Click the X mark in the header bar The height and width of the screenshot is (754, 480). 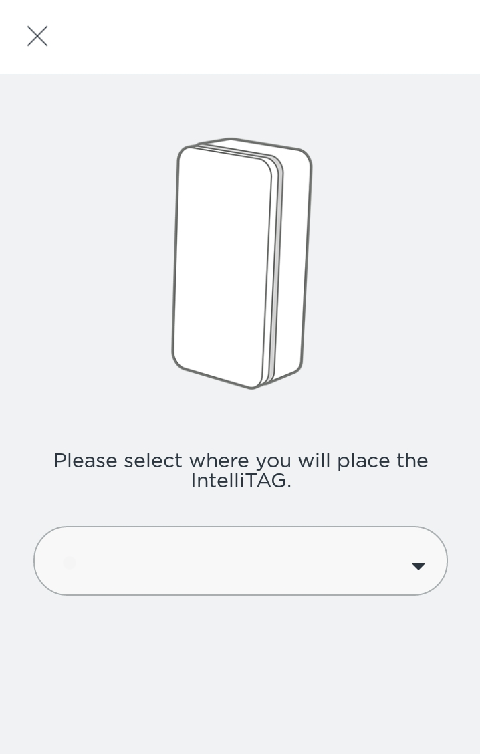point(37,36)
